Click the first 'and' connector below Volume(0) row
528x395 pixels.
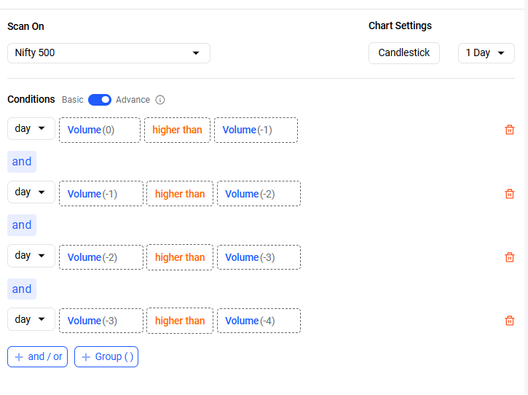click(22, 162)
